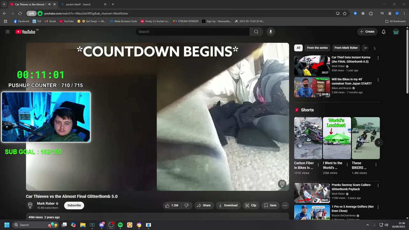
Task: Click the address bar URL
Action: pyautogui.click(x=86, y=13)
